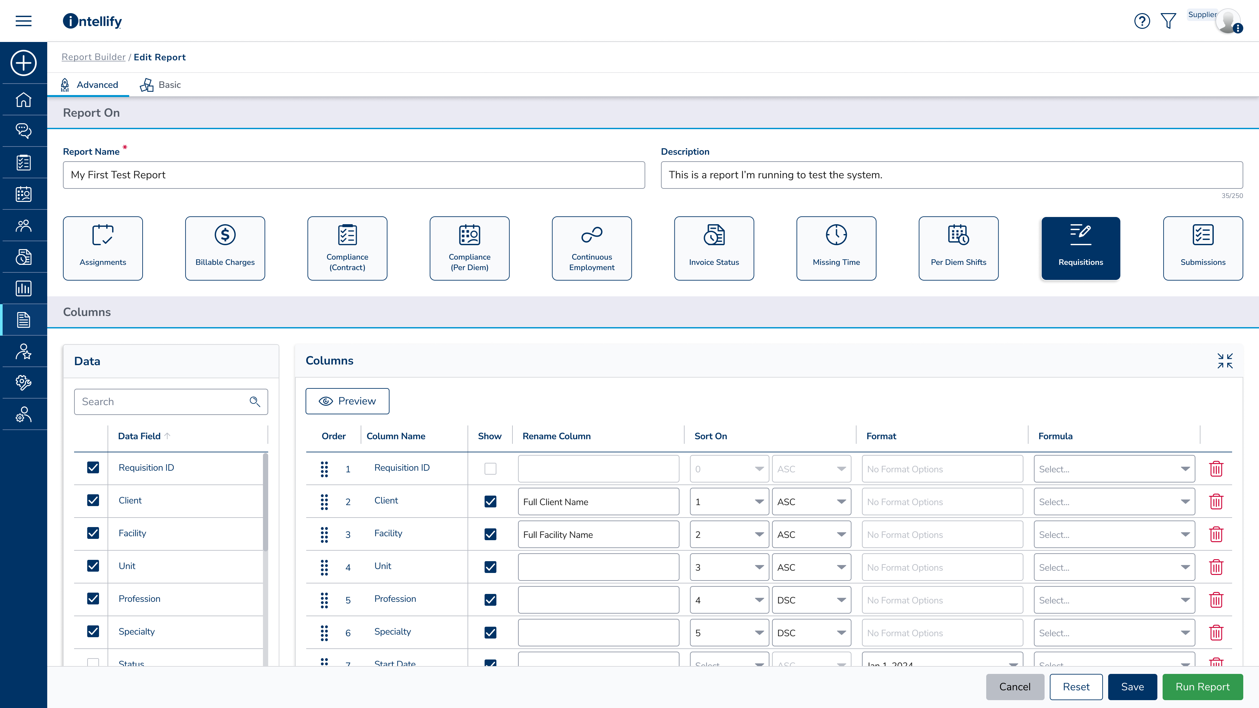This screenshot has height=708, width=1259.
Task: Open the Report Builder breadcrumb link
Action: coord(93,57)
